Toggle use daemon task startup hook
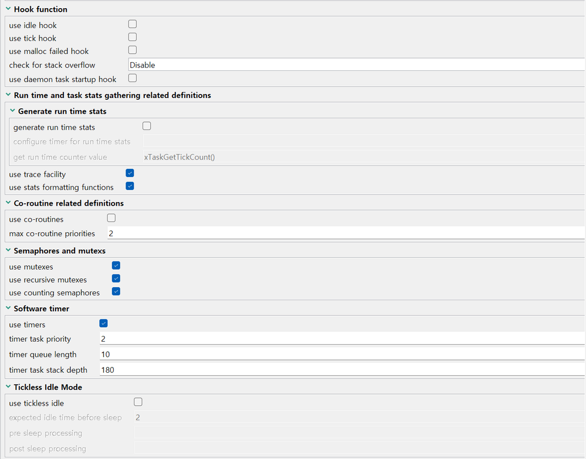The image size is (586, 459). (x=133, y=78)
